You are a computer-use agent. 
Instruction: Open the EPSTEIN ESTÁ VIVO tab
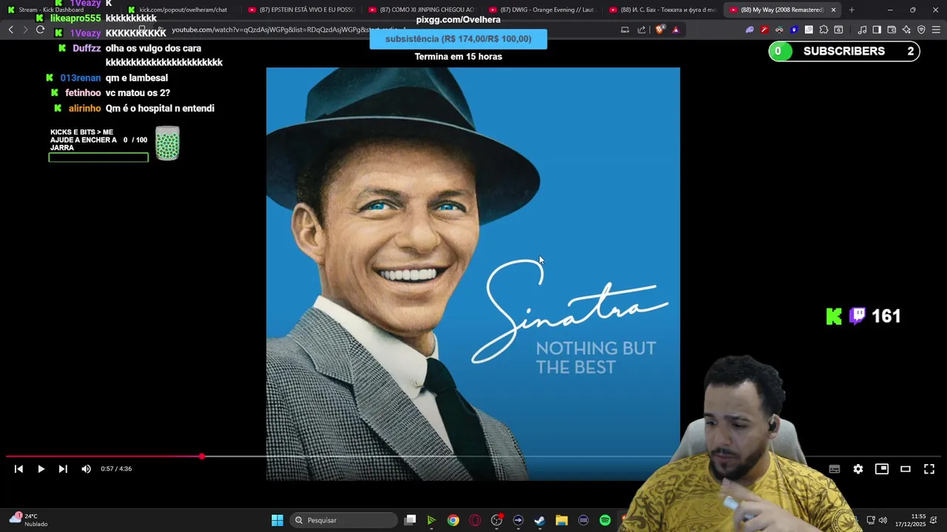tap(302, 10)
